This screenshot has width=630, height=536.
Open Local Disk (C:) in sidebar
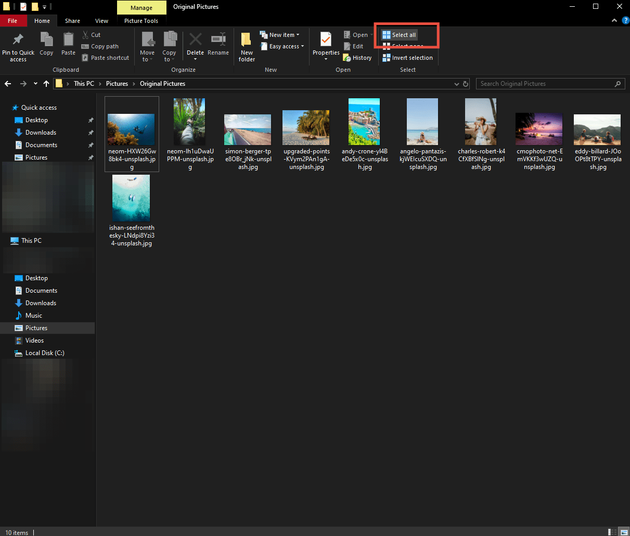(45, 353)
